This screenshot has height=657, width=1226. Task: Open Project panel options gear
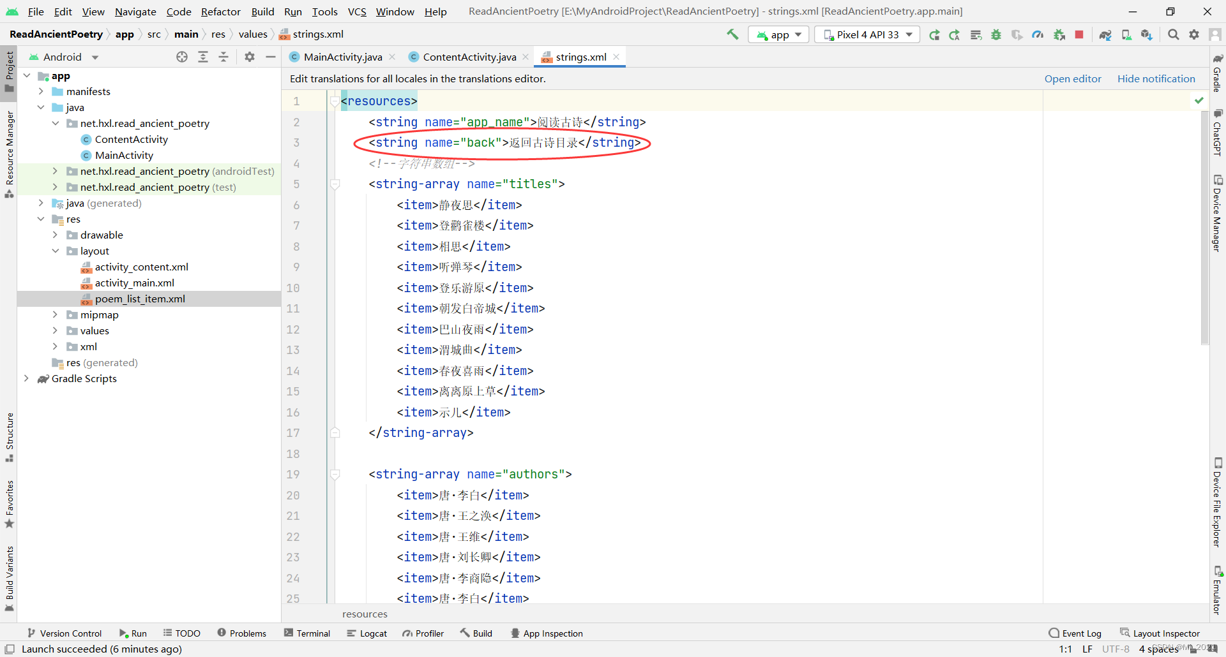250,57
